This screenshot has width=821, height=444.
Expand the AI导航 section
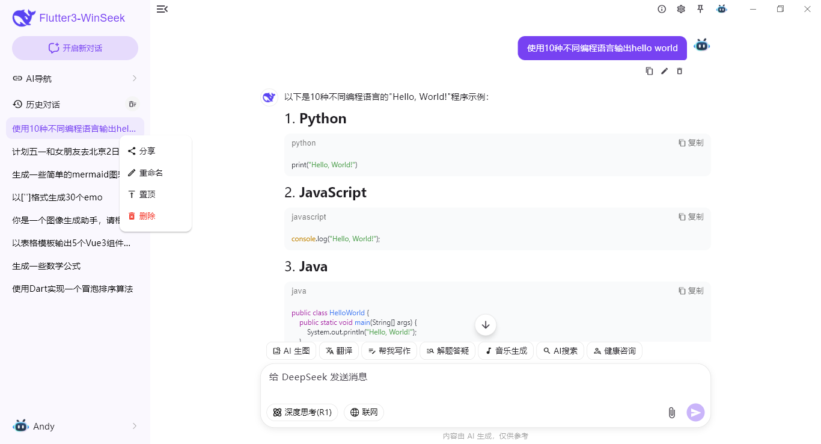click(75, 78)
